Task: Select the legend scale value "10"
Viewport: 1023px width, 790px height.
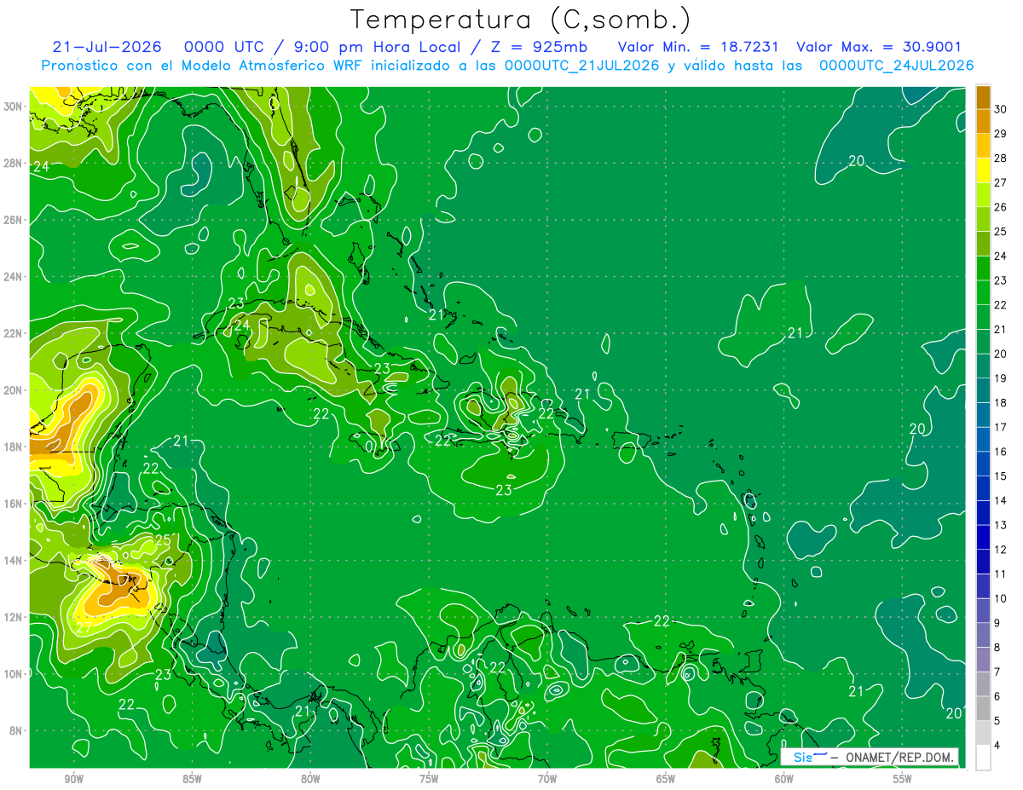Action: pos(1001,598)
